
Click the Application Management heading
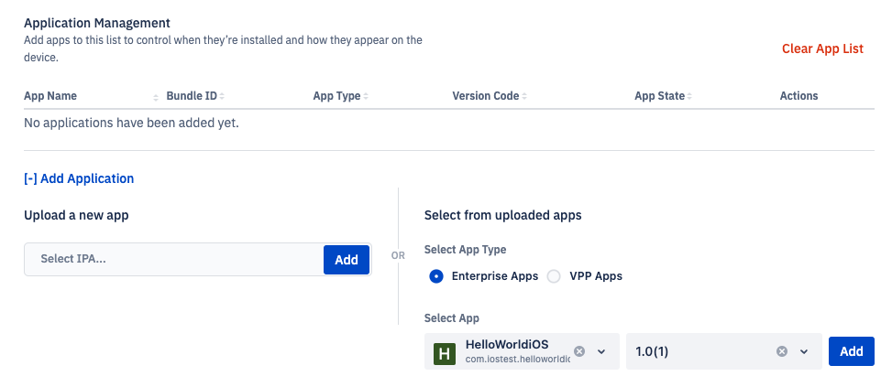(x=97, y=23)
